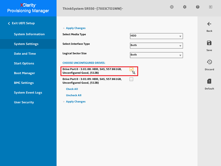
Task: Click the globe language icon
Action: click(x=172, y=7)
